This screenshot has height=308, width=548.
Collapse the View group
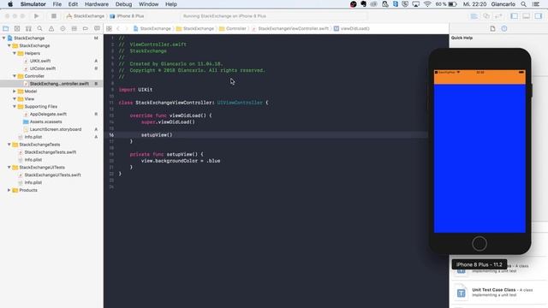tap(15, 99)
